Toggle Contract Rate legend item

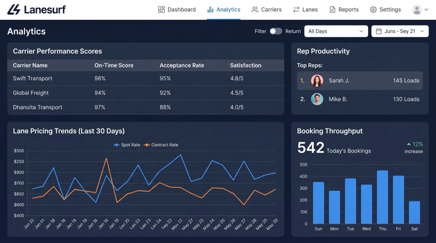161,145
